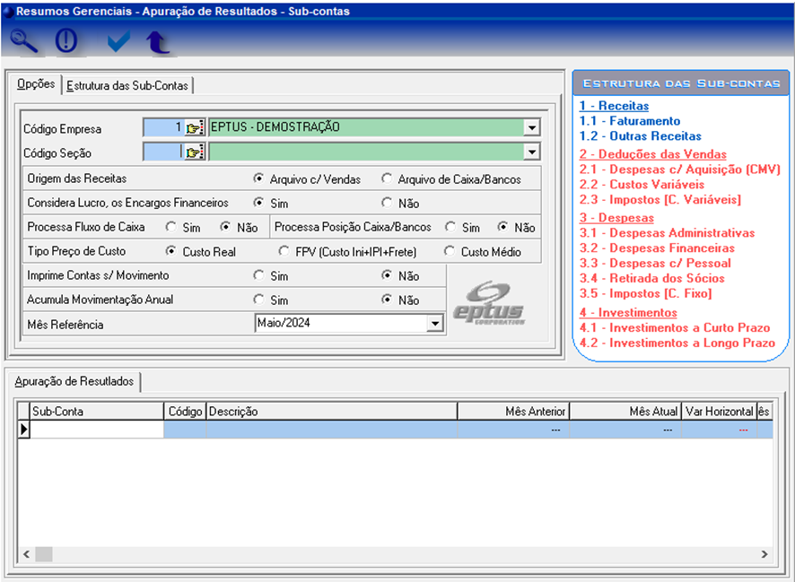Click the Eptus Corporation logo
795x582 pixels.
point(489,302)
